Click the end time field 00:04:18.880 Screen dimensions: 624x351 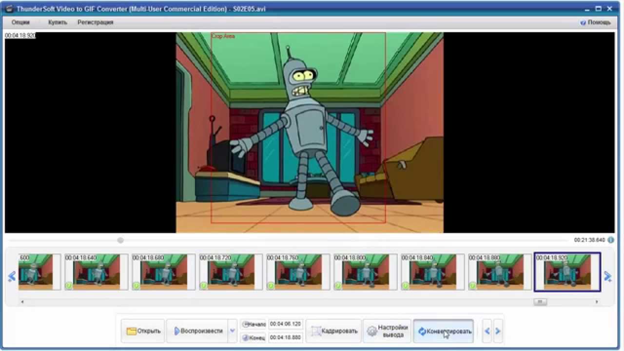(x=286, y=337)
